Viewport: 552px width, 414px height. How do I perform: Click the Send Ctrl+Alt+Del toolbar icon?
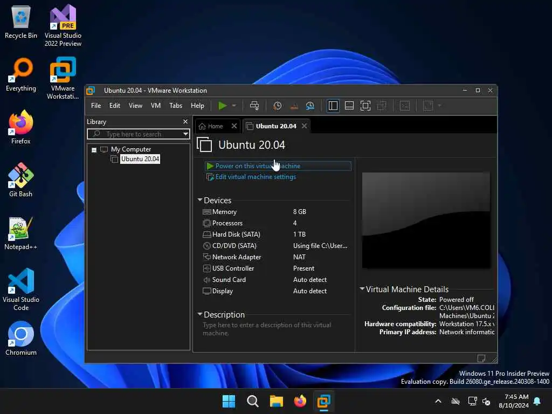tap(254, 106)
